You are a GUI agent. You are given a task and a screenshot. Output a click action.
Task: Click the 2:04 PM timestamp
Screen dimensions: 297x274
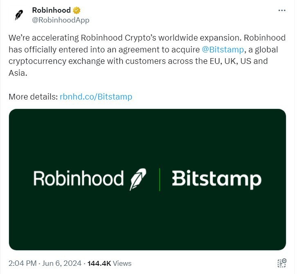point(22,263)
